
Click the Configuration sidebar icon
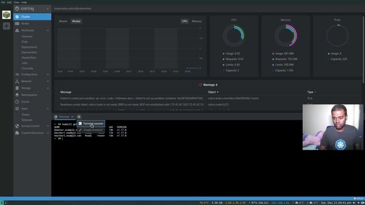click(17, 75)
